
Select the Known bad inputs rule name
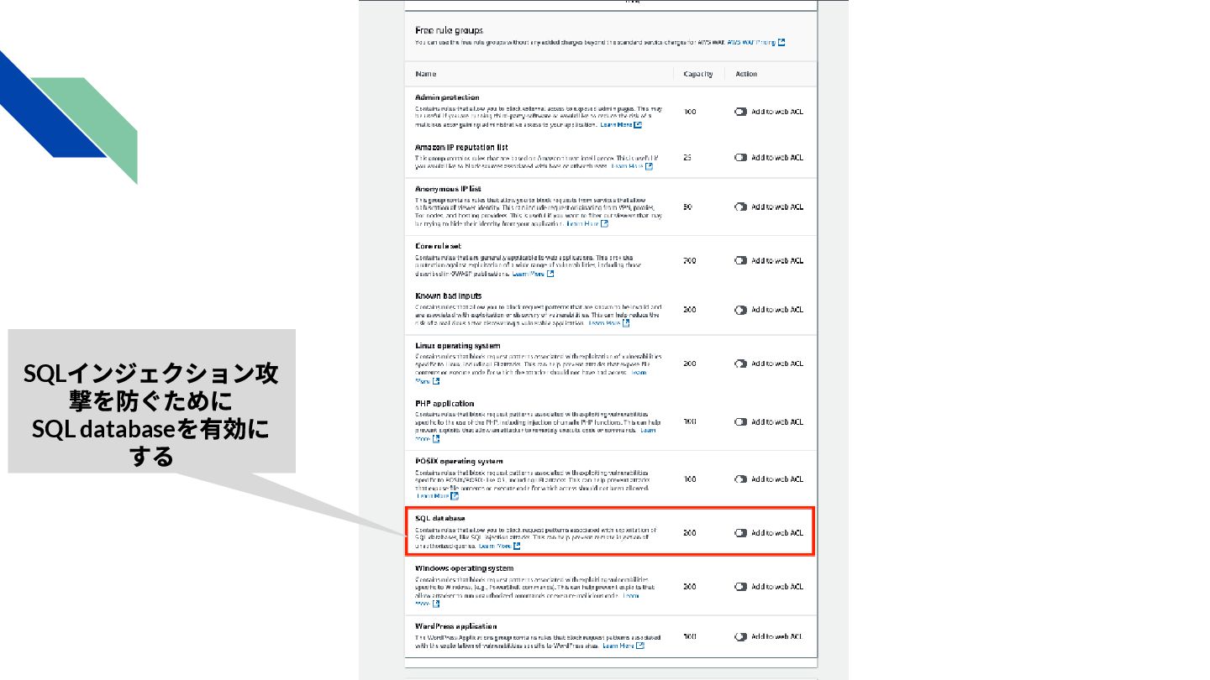point(449,296)
